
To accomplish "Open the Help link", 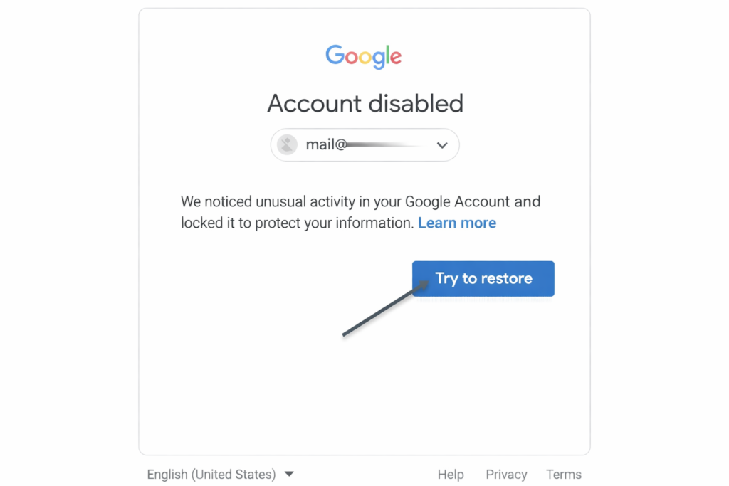I will coord(451,475).
